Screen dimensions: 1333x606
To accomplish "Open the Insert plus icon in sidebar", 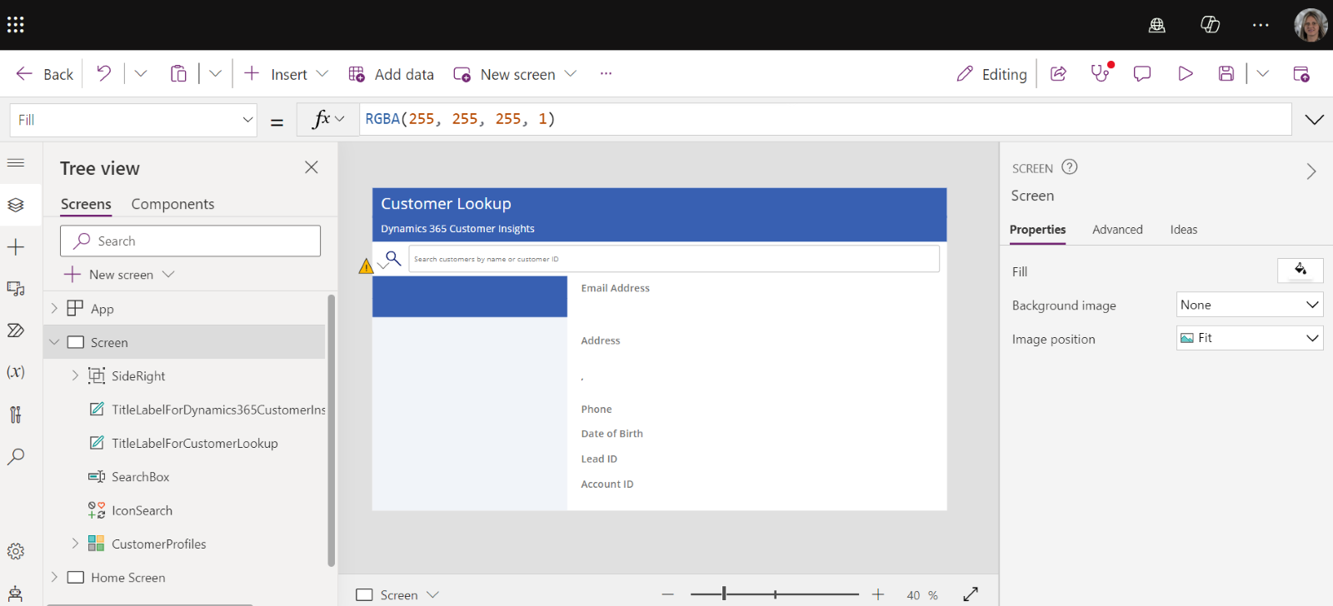I will coord(16,246).
